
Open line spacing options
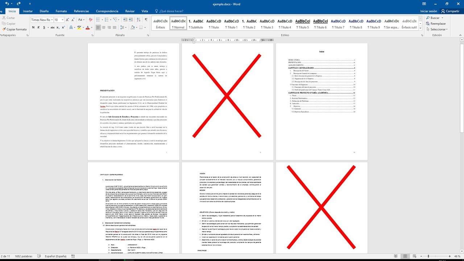click(123, 28)
